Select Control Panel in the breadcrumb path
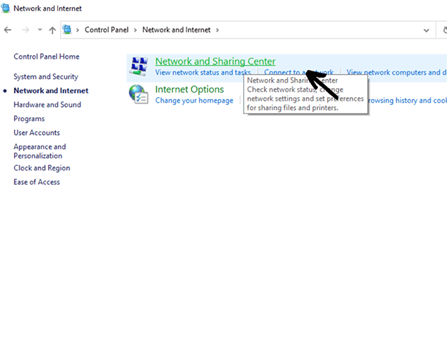 pos(107,29)
